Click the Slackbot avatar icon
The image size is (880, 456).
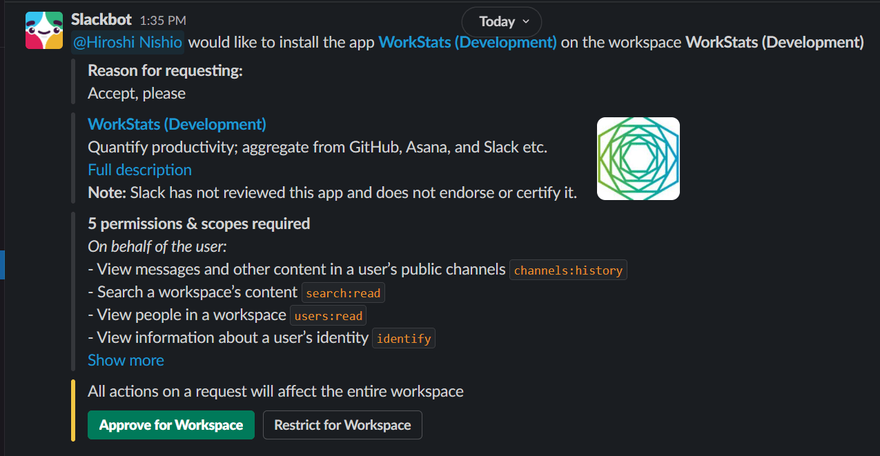point(44,30)
